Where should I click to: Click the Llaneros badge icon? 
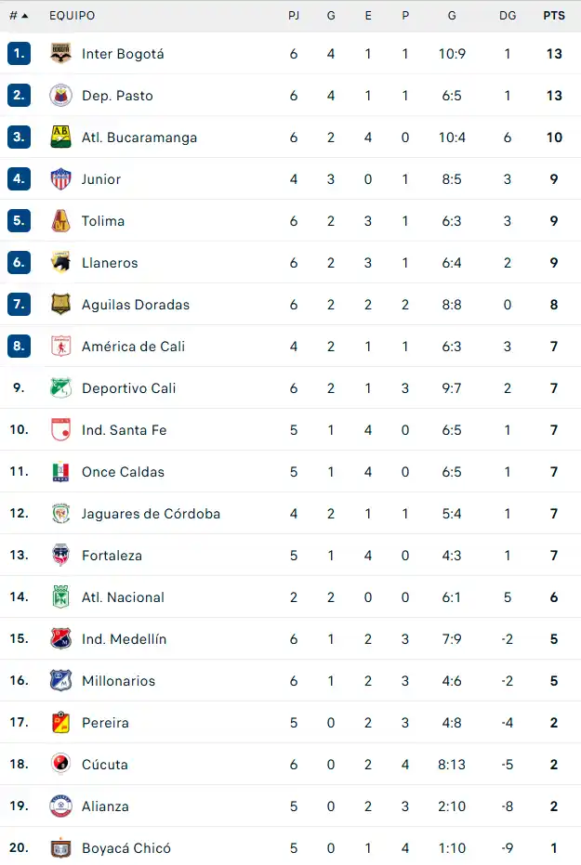click(60, 262)
